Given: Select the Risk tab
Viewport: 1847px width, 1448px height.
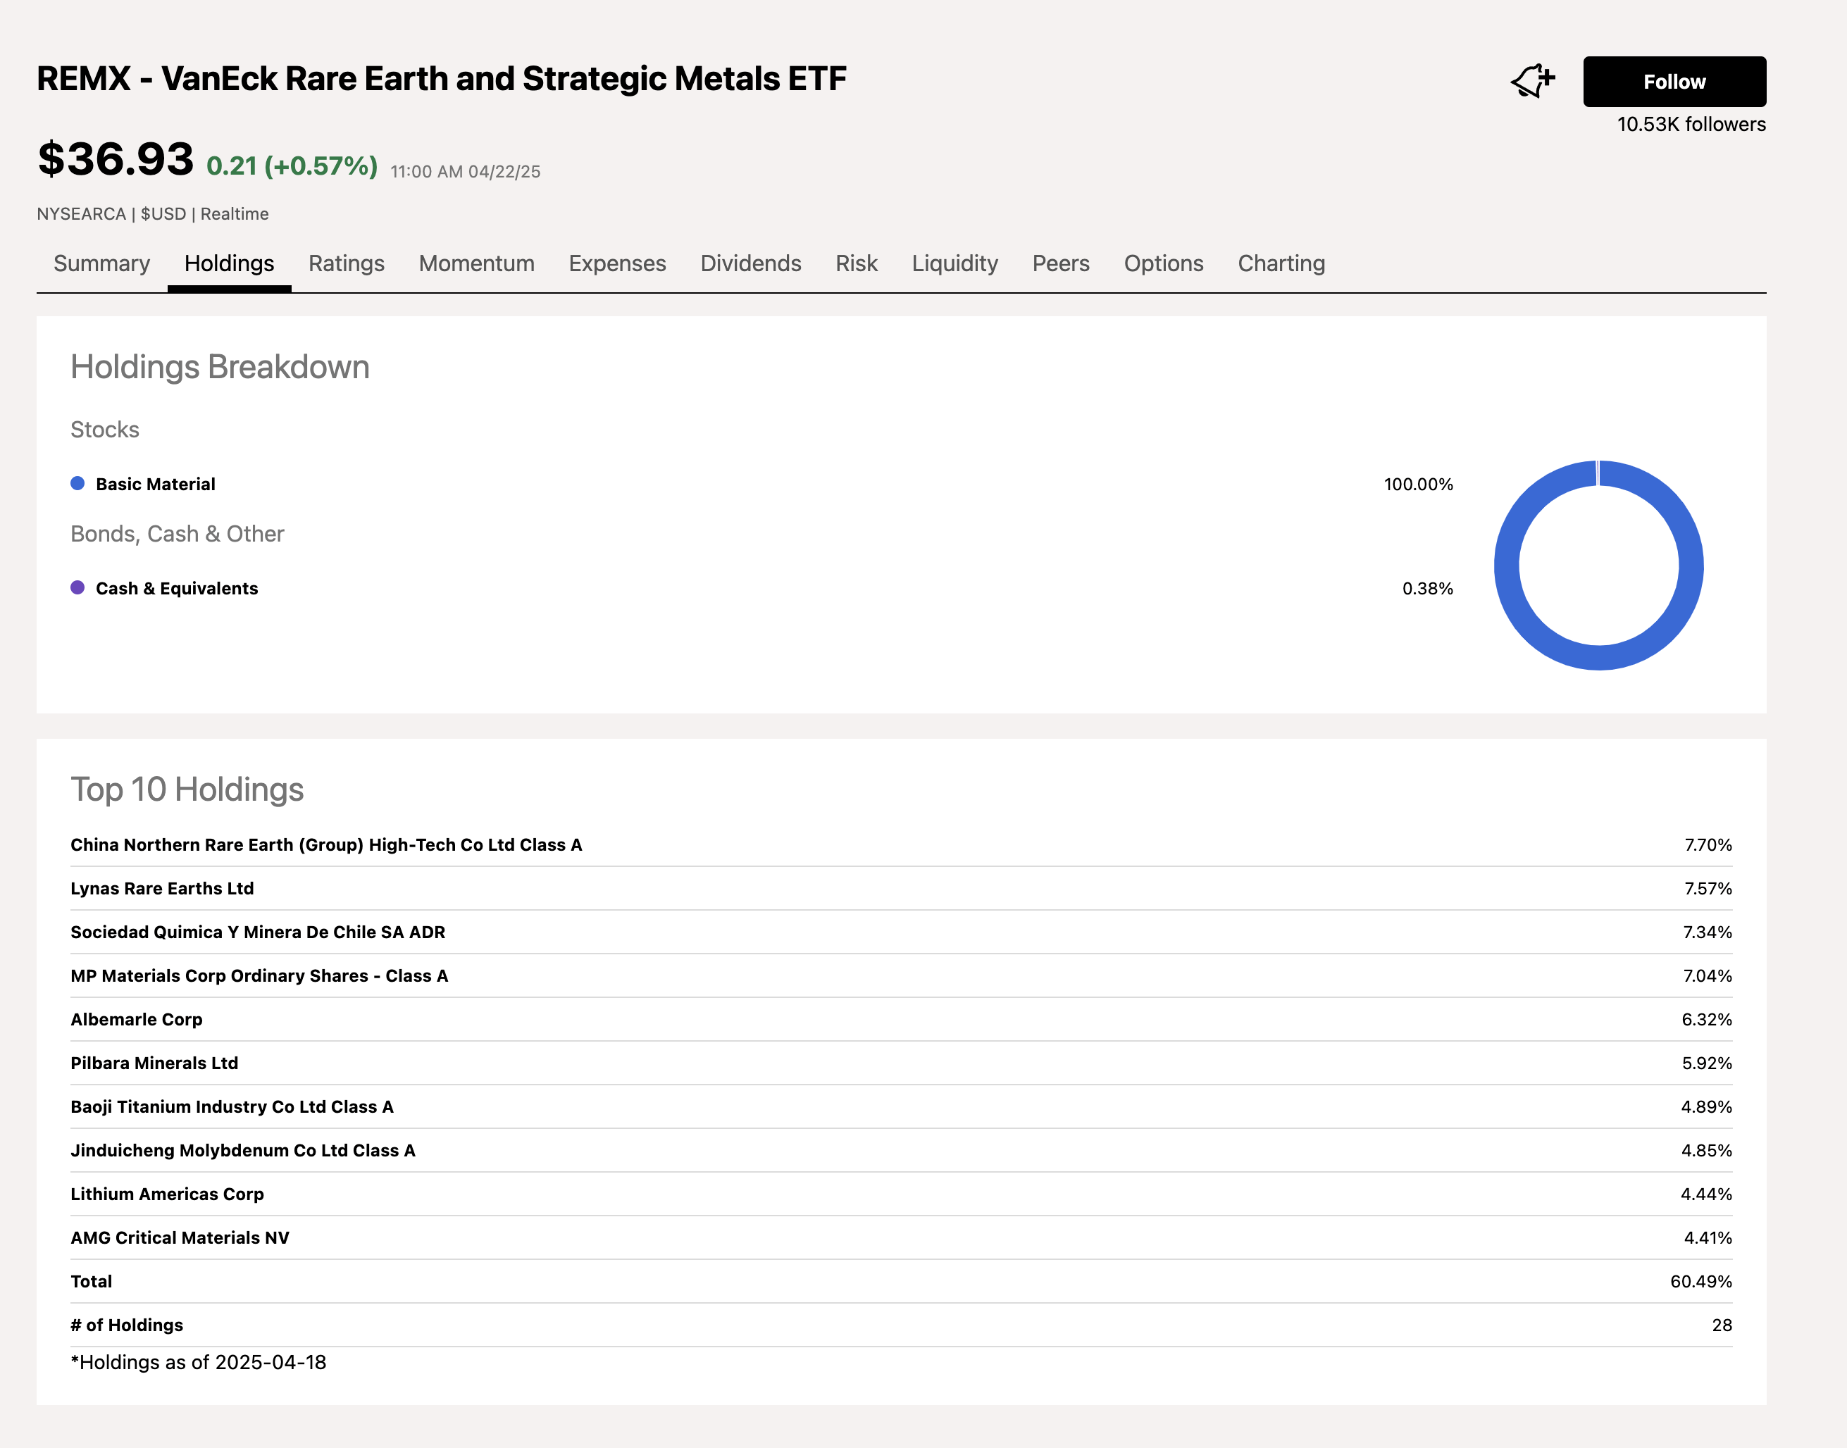Looking at the screenshot, I should pyautogui.click(x=856, y=263).
